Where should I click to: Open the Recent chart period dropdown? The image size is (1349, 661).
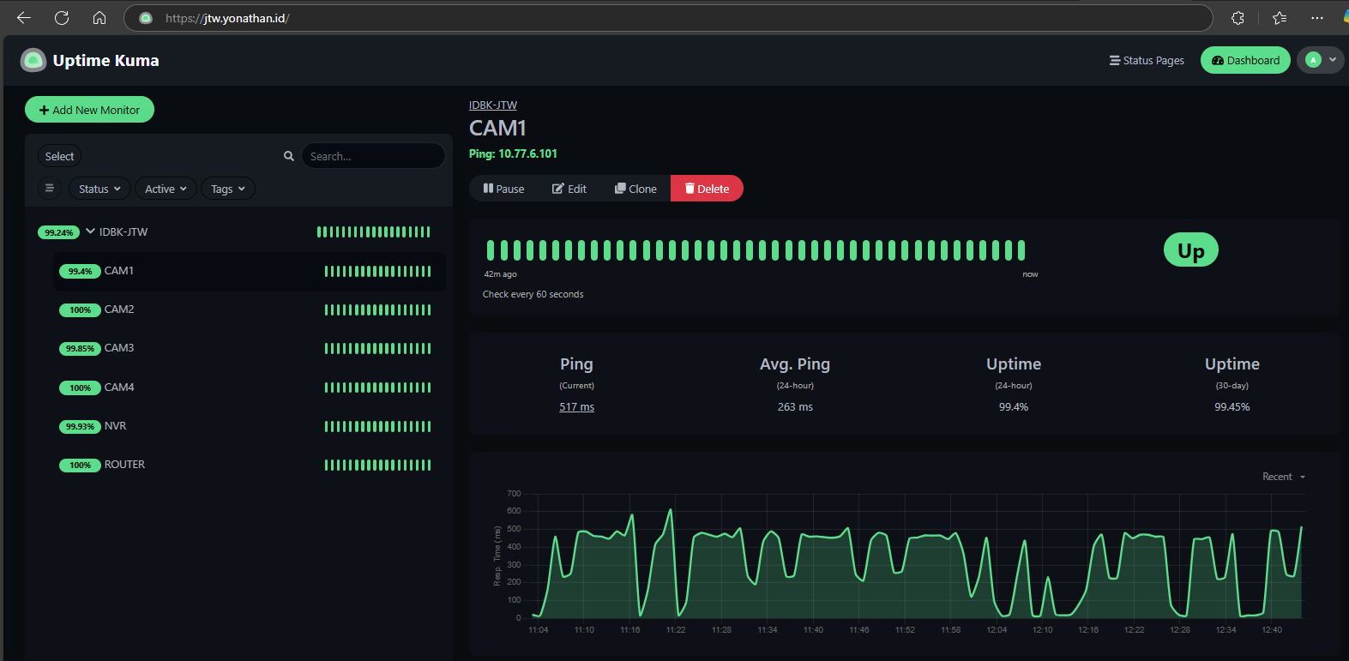click(x=1283, y=477)
